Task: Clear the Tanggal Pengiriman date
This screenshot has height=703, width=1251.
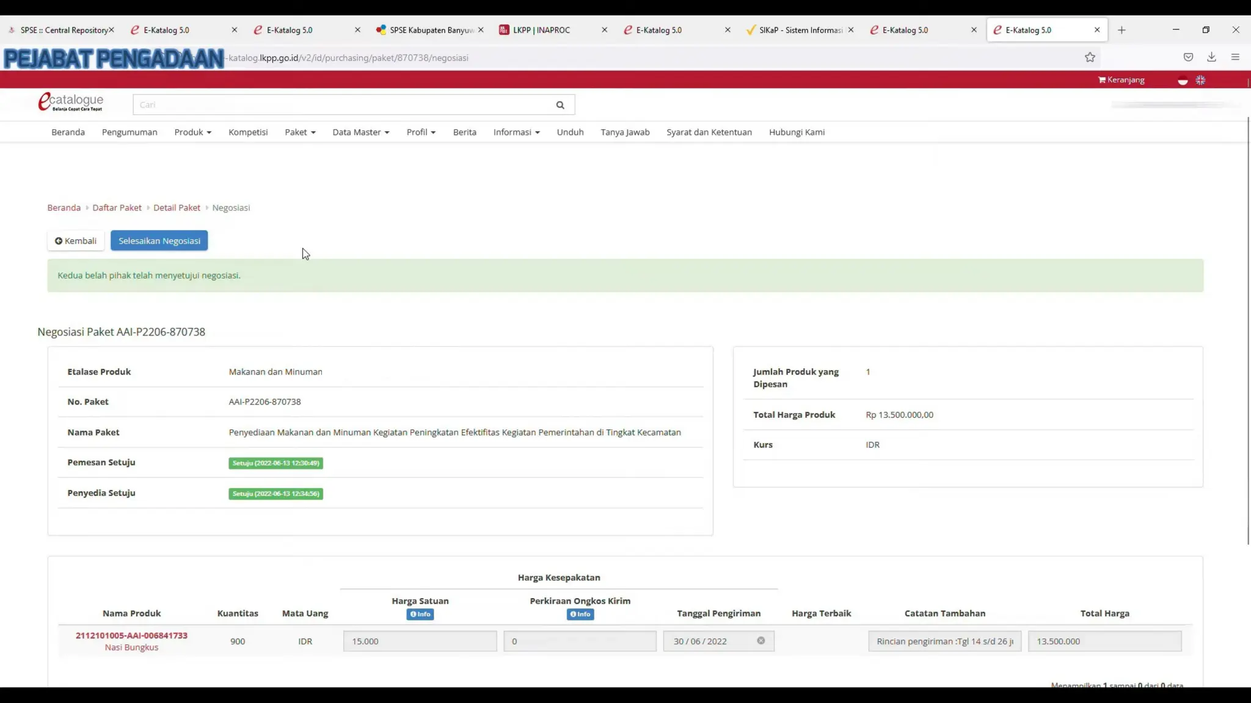Action: [x=760, y=641]
